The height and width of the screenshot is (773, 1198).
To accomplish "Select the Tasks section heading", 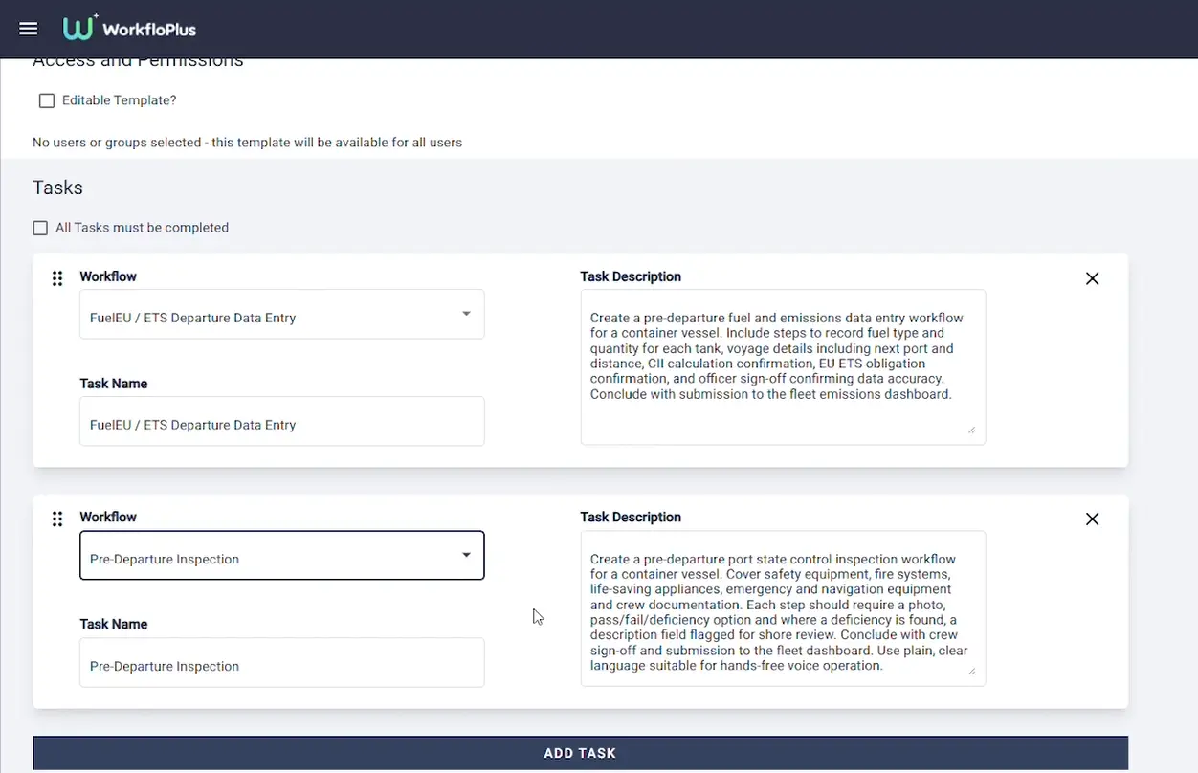I will click(57, 188).
